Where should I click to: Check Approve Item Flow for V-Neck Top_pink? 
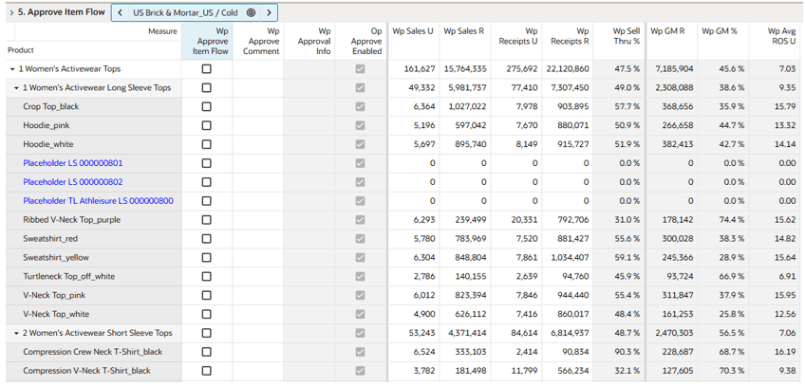point(206,295)
